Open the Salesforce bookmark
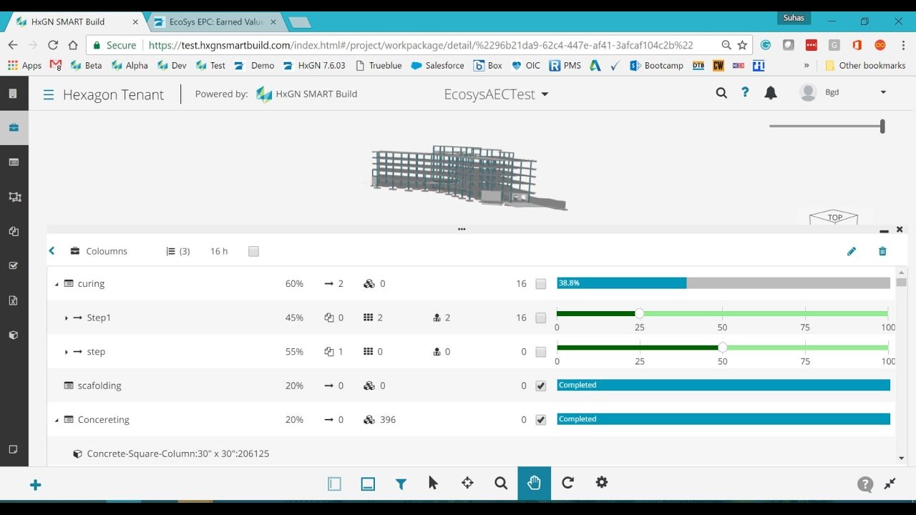The image size is (916, 515). [437, 65]
